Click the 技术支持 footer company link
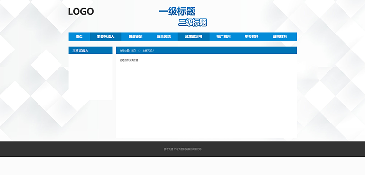 (182, 149)
